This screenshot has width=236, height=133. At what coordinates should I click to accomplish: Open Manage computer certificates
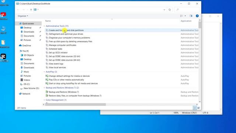coord(62,45)
